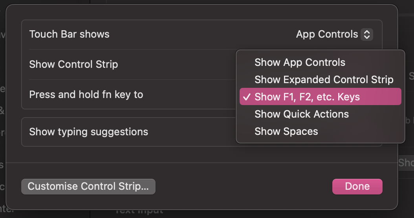The height and width of the screenshot is (218, 414).
Task: Click the dimmed sidebar behind the dialog's left edge
Action: pyautogui.click(x=3, y=118)
